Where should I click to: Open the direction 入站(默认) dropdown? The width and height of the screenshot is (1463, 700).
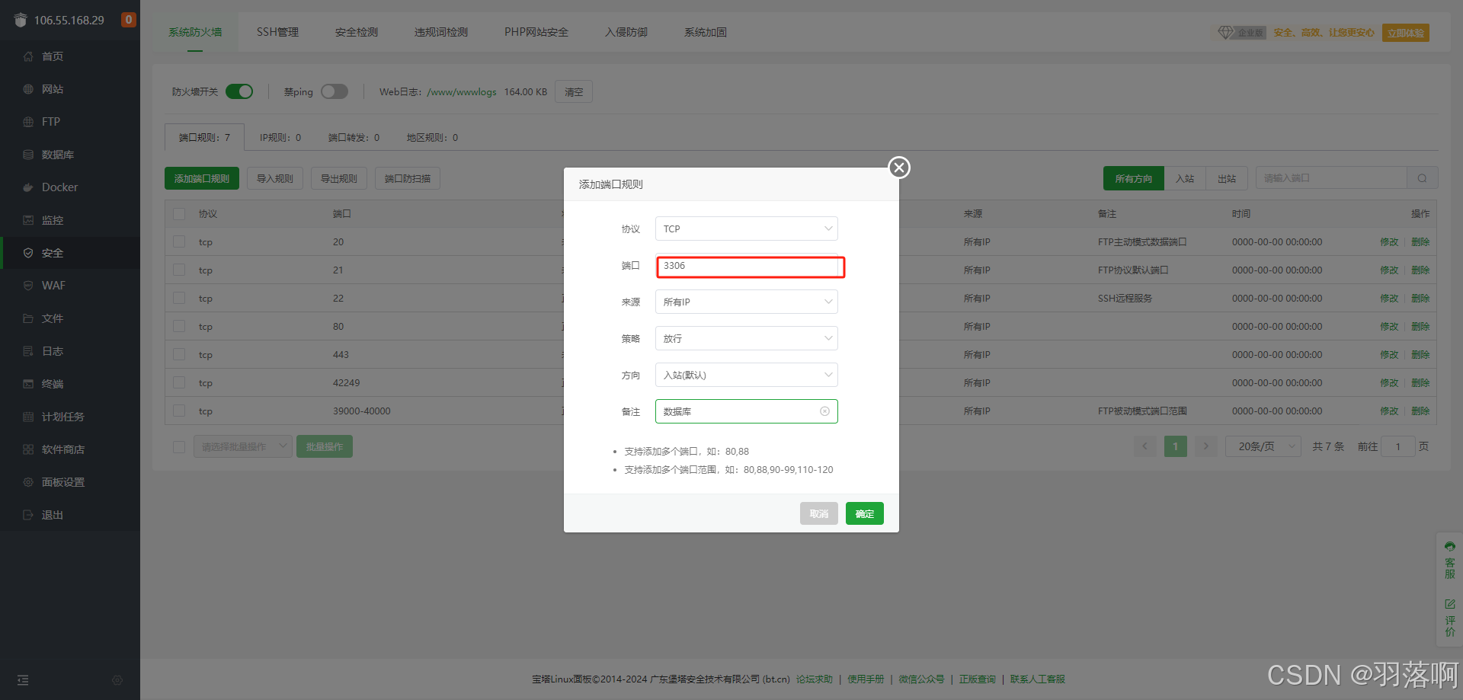pos(746,375)
